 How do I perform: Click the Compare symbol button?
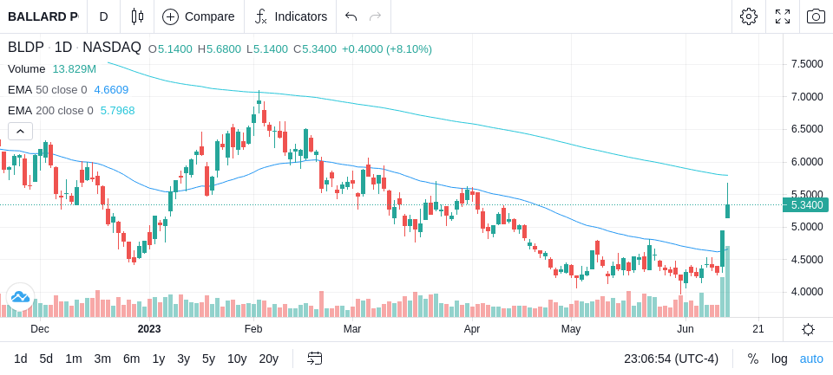(x=199, y=16)
